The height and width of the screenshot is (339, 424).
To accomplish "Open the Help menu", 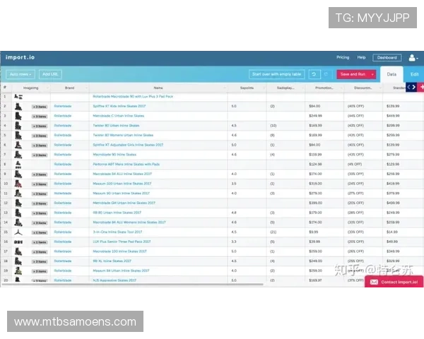I will tap(361, 57).
